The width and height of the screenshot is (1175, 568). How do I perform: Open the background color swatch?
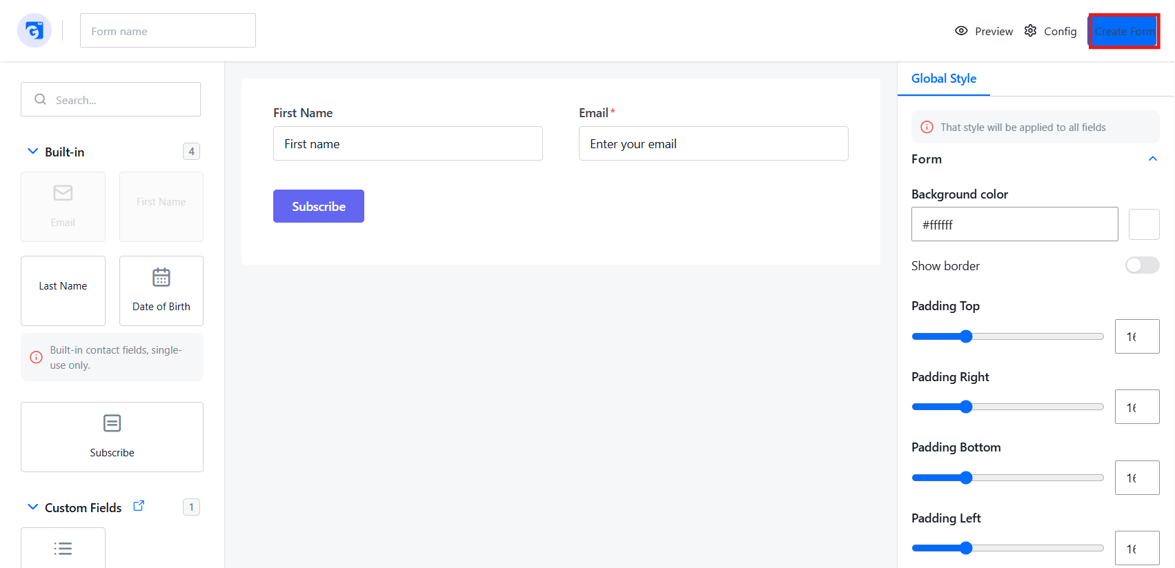pos(1144,224)
